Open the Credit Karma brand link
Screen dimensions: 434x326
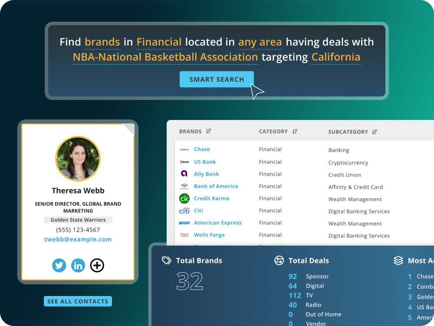point(211,199)
